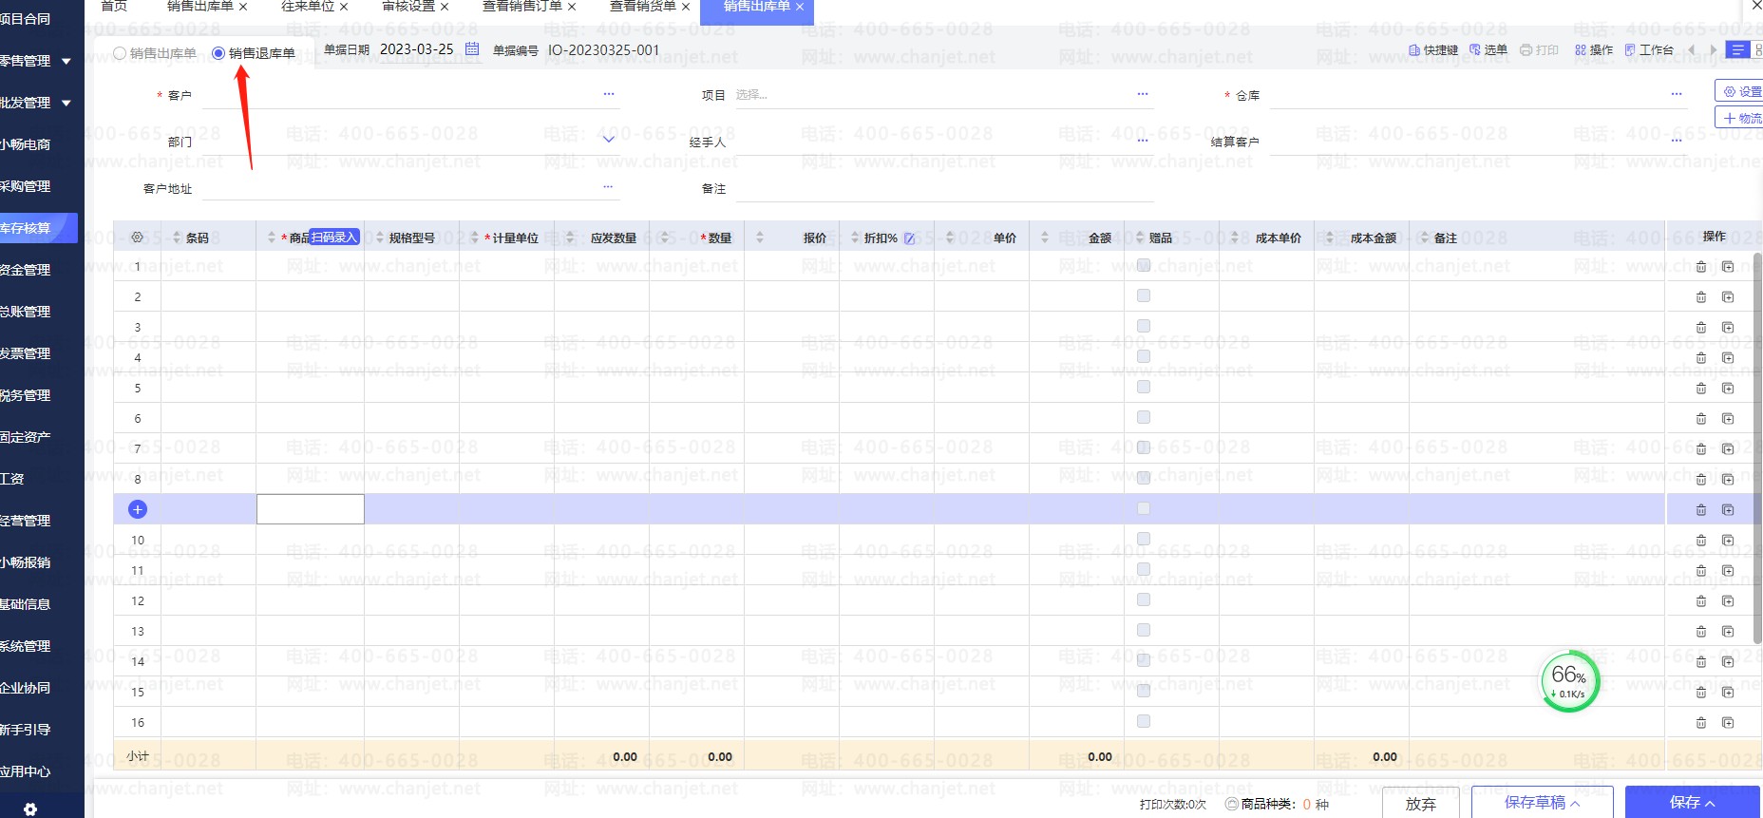Click the calendar icon beside the document date
The image size is (1763, 818).
pyautogui.click(x=472, y=49)
